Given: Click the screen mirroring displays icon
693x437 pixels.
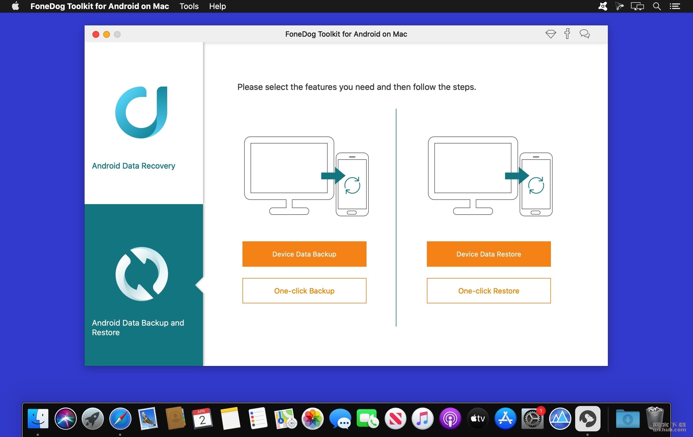Looking at the screenshot, I should point(637,6).
